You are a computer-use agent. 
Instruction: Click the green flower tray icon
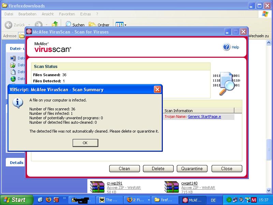click(x=229, y=200)
